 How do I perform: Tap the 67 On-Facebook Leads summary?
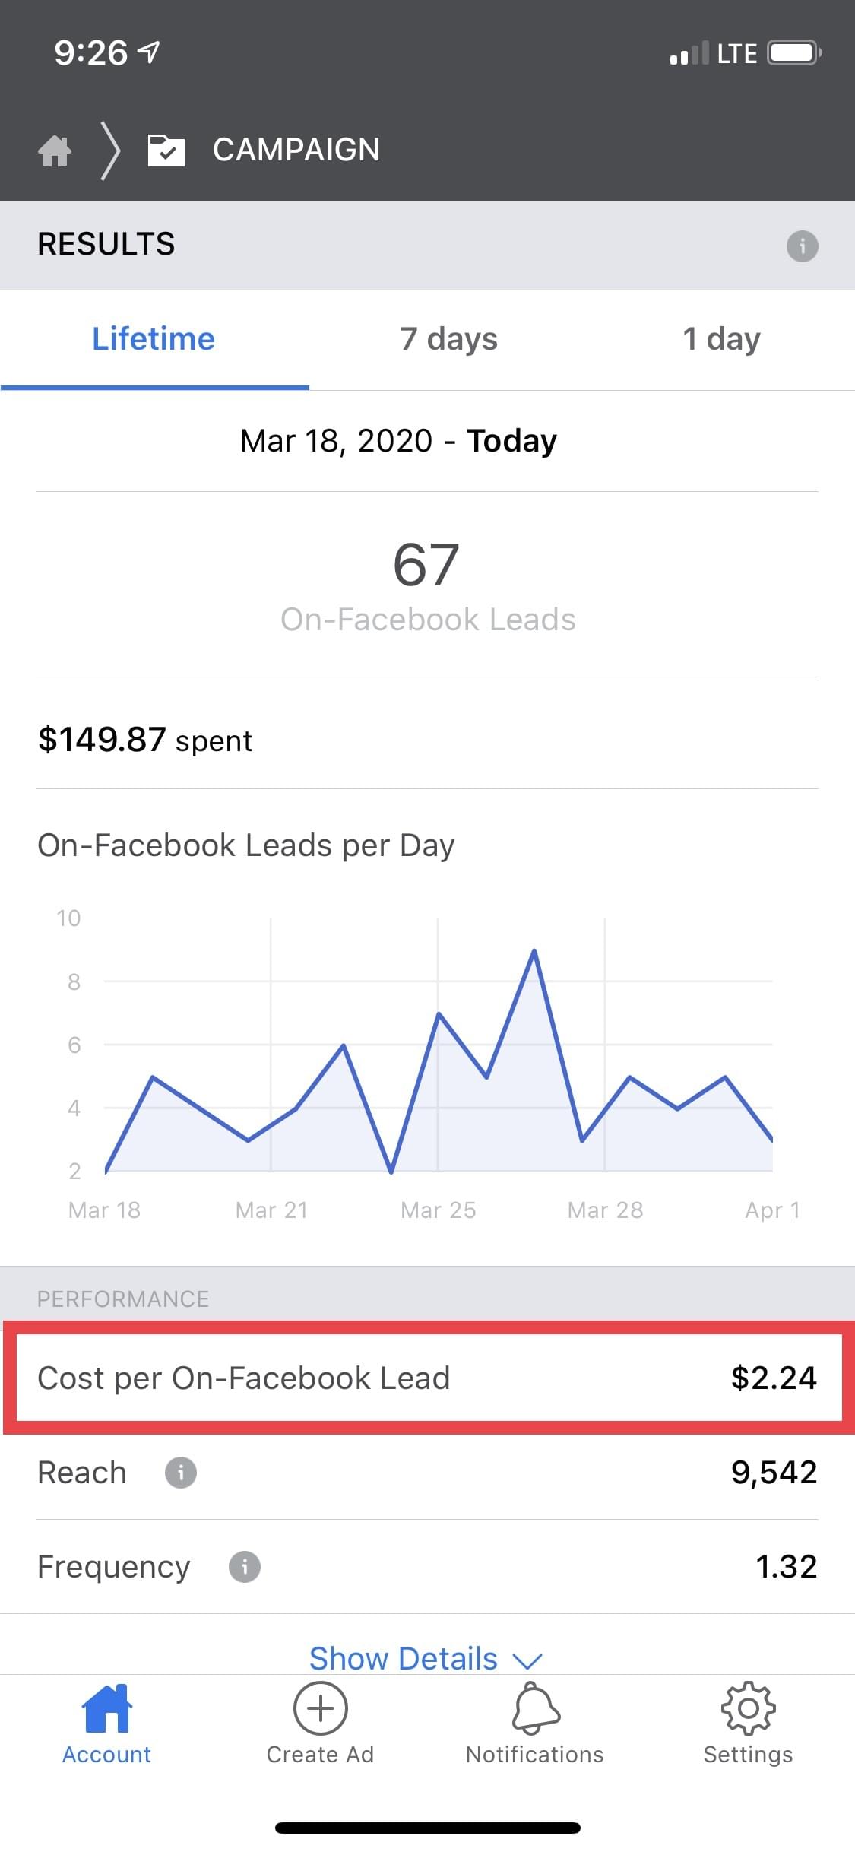point(427,585)
